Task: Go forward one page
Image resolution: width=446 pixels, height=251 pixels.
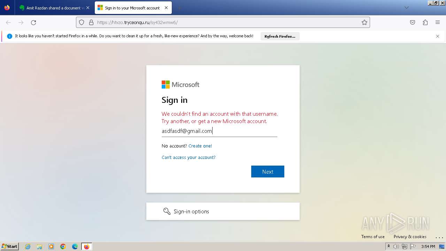Action: click(x=21, y=22)
